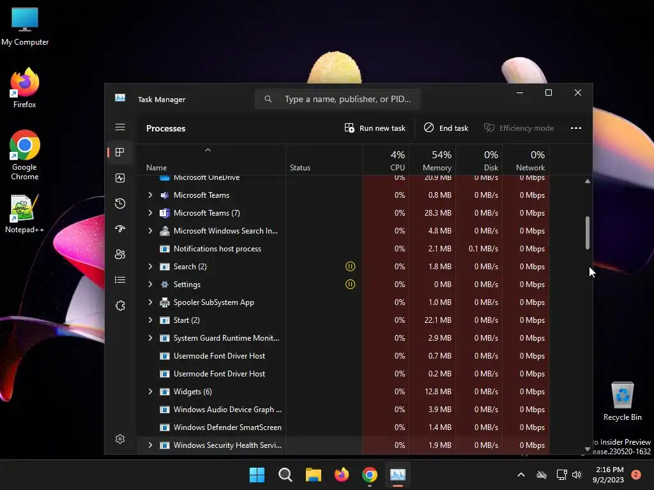The height and width of the screenshot is (490, 654).
Task: Click the End task button
Action: coord(446,128)
